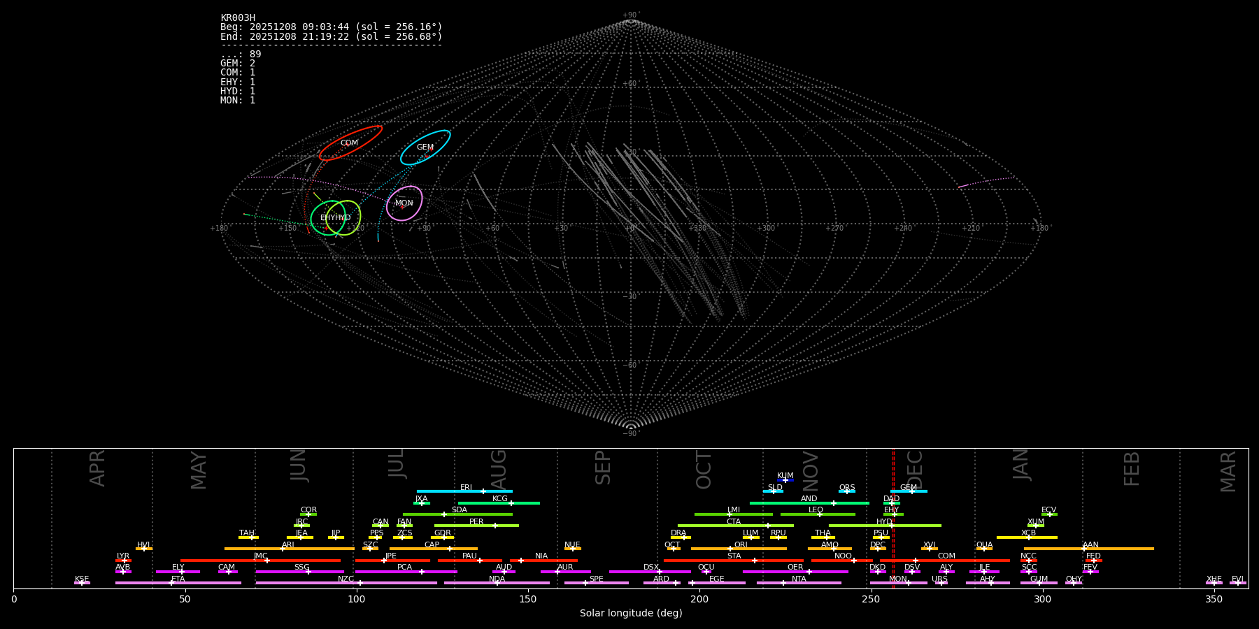
Task: Click the ORI shower label on timeline
Action: 741,545
